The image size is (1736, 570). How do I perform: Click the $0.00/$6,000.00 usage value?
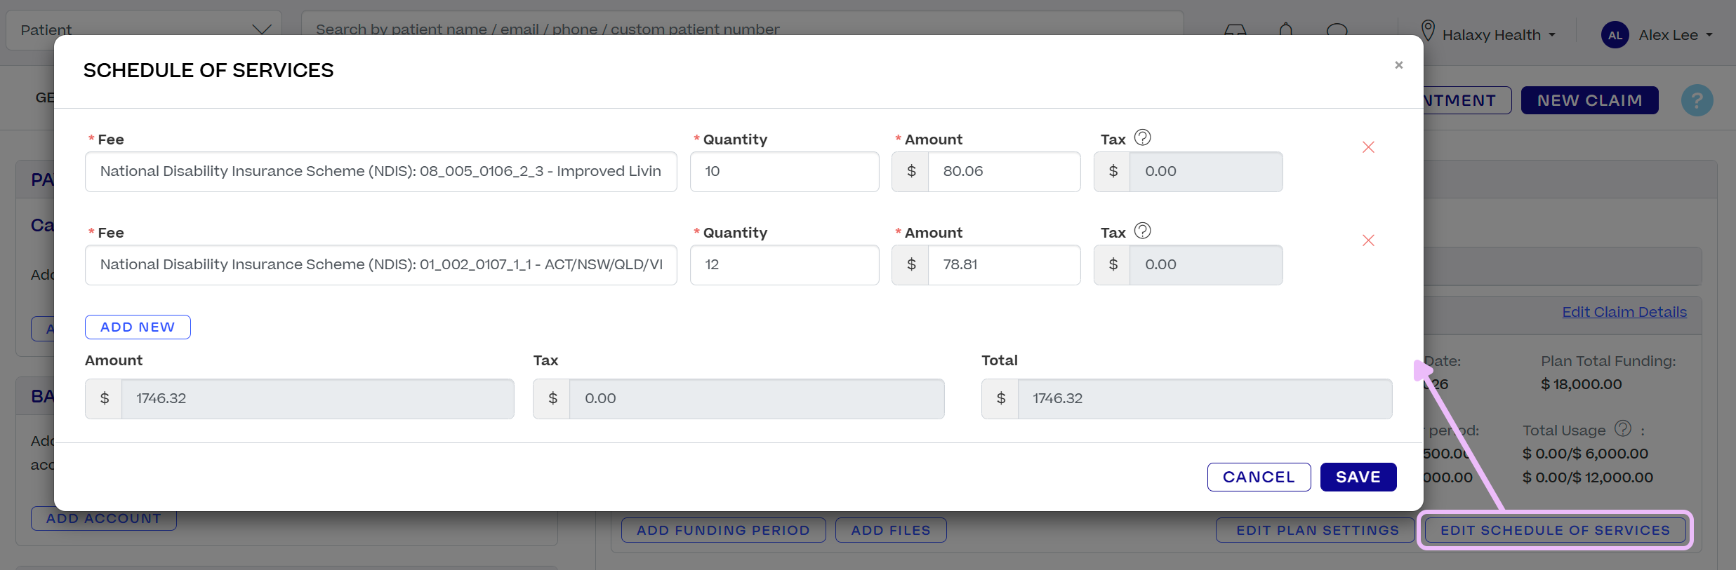point(1585,454)
